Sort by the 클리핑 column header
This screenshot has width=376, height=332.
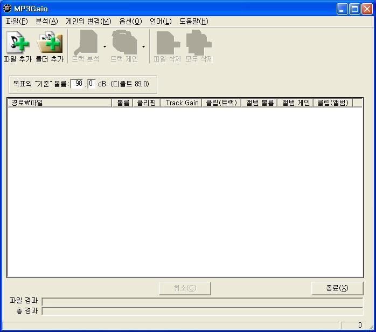point(147,103)
